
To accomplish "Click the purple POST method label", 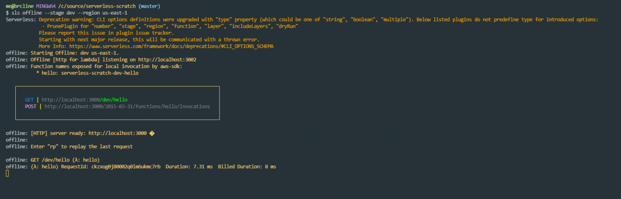I will 30,107.
